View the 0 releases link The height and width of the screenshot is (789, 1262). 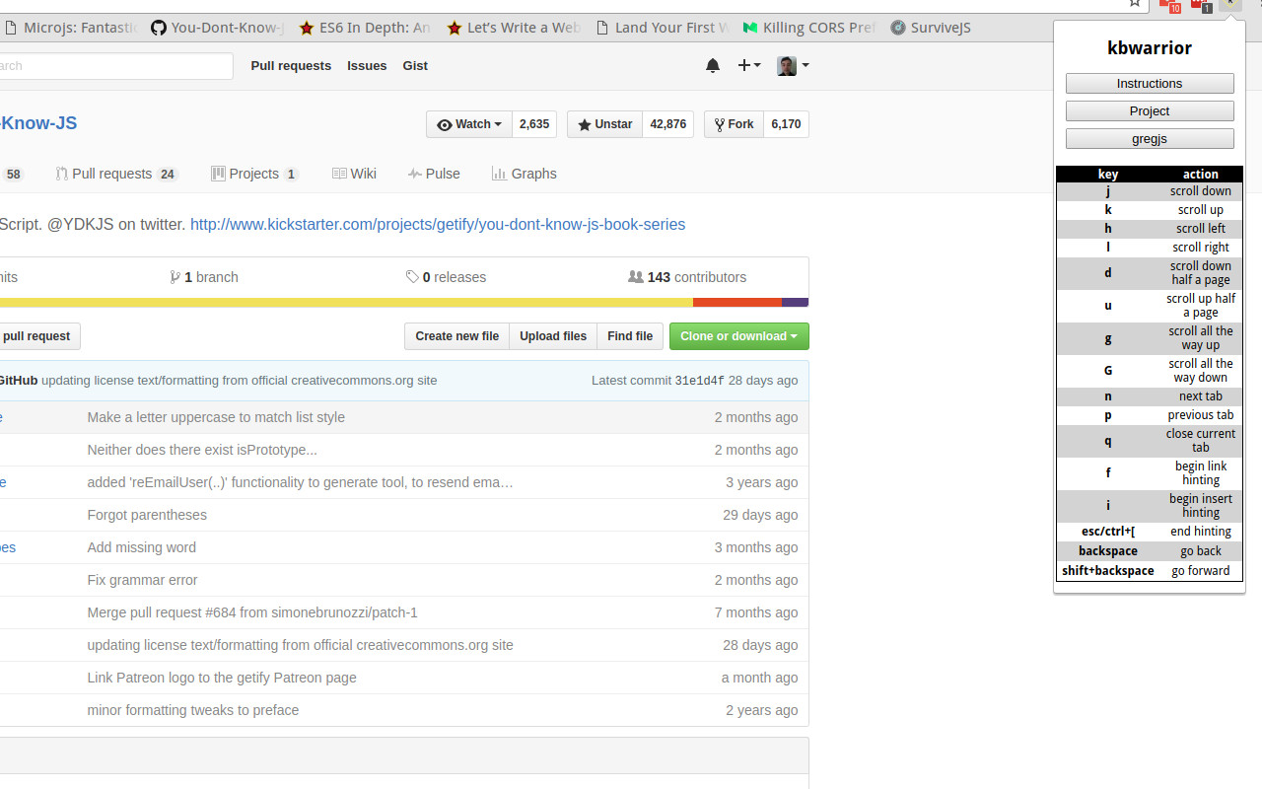point(446,277)
